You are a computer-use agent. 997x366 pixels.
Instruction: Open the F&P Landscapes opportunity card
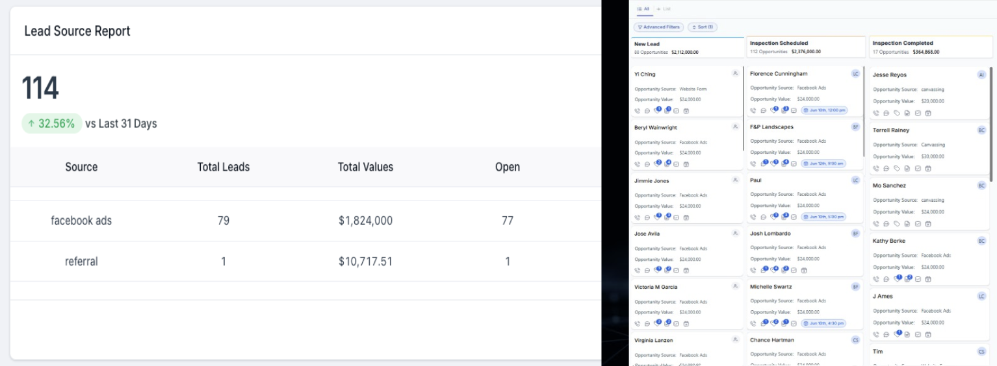tap(805, 144)
